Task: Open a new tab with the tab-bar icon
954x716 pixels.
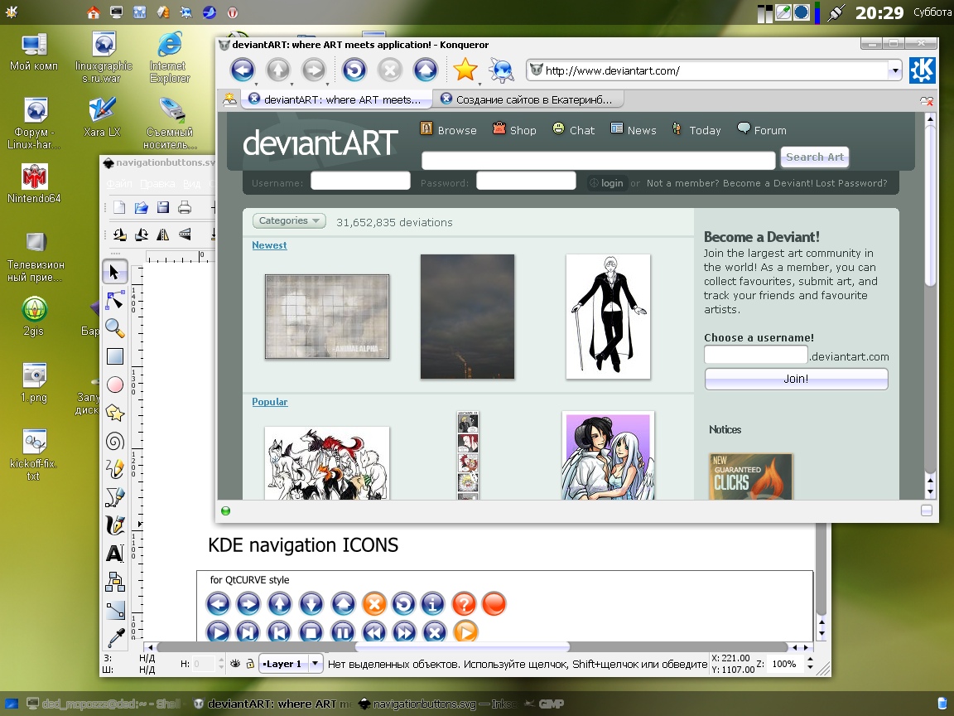Action: (x=230, y=99)
